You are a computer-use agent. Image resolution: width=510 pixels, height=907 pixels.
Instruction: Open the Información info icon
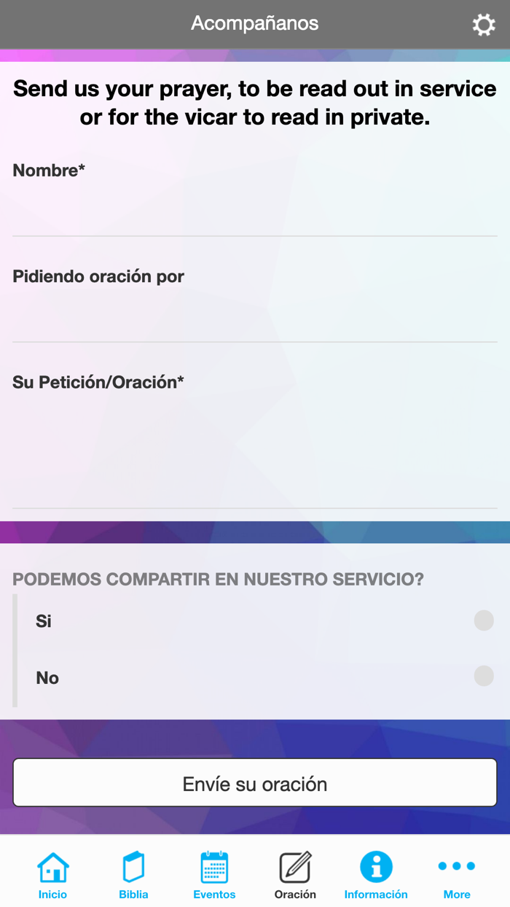pyautogui.click(x=376, y=867)
